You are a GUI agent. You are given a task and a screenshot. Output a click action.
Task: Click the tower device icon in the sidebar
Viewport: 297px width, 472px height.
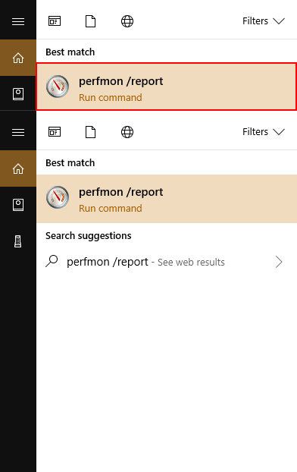[18, 241]
